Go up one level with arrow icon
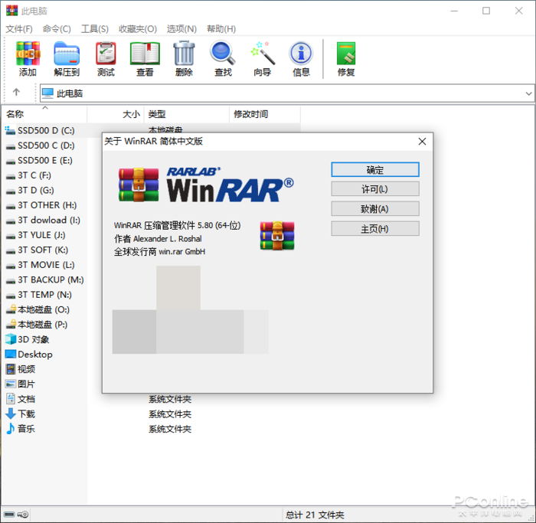 (16, 92)
